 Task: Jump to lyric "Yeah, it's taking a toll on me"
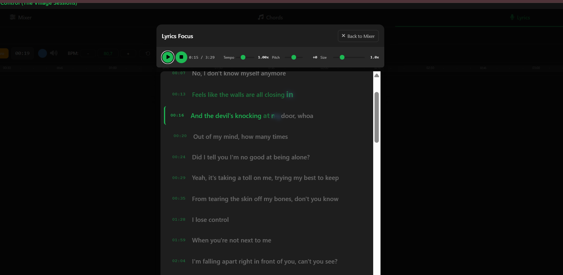click(x=265, y=178)
